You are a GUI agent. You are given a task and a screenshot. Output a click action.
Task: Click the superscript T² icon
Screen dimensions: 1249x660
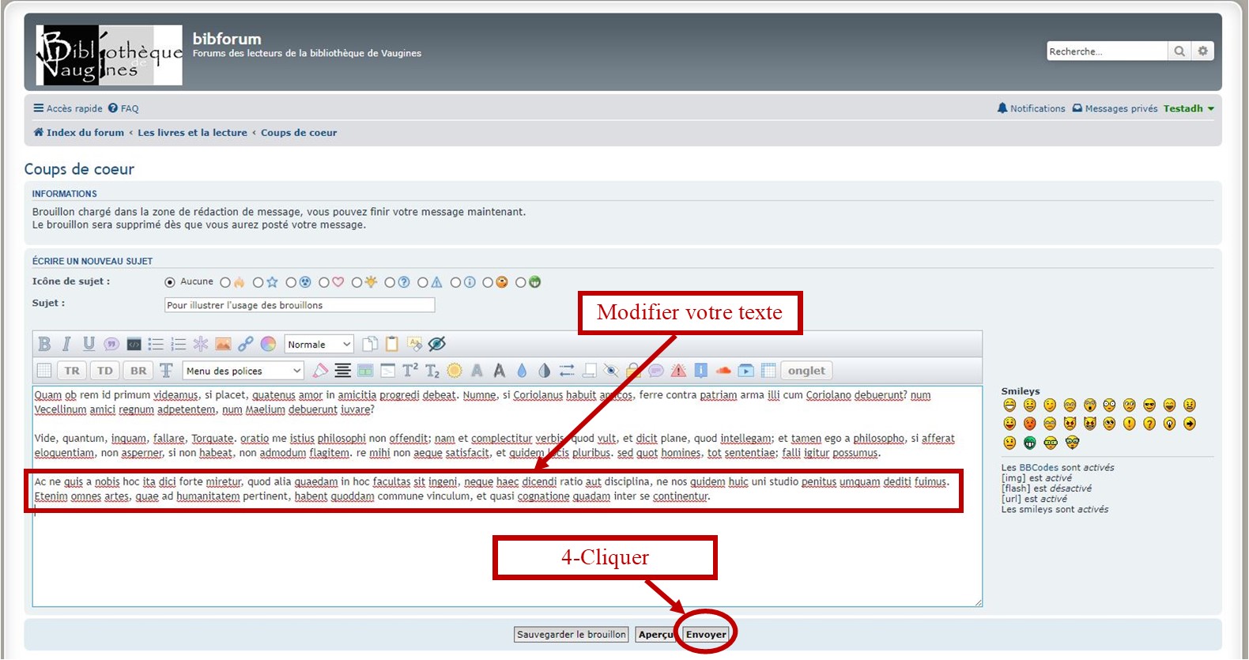click(410, 371)
